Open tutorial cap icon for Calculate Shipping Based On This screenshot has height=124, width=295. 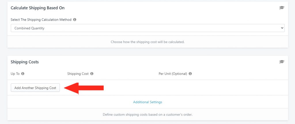(282, 8)
